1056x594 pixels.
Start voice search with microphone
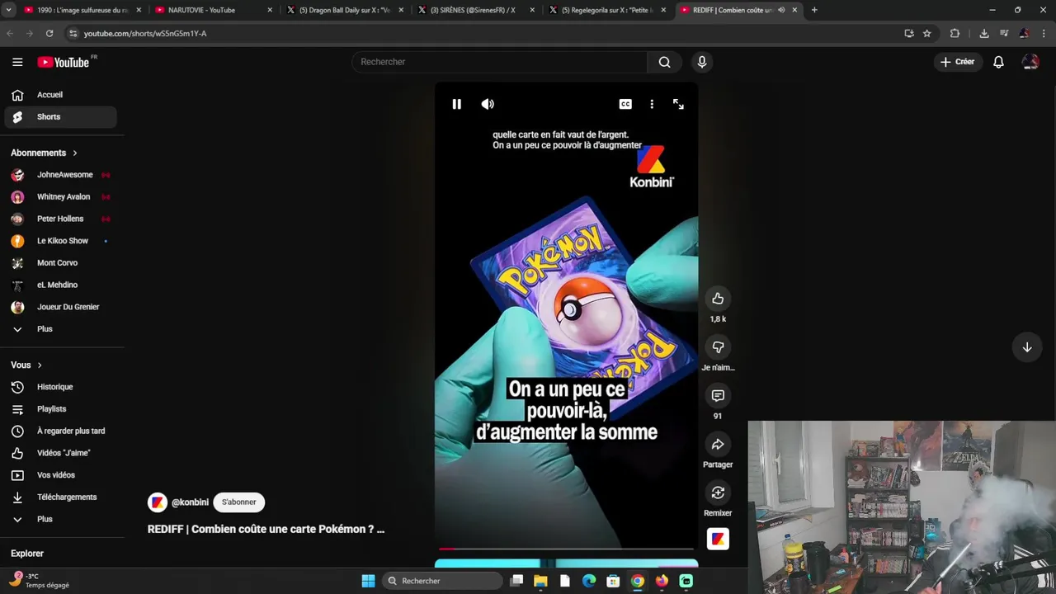pyautogui.click(x=702, y=62)
